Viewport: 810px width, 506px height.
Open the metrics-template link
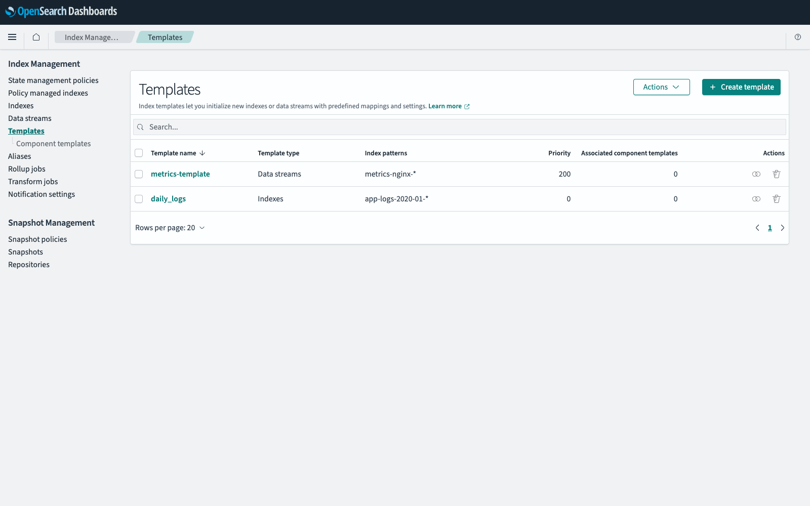tap(180, 174)
